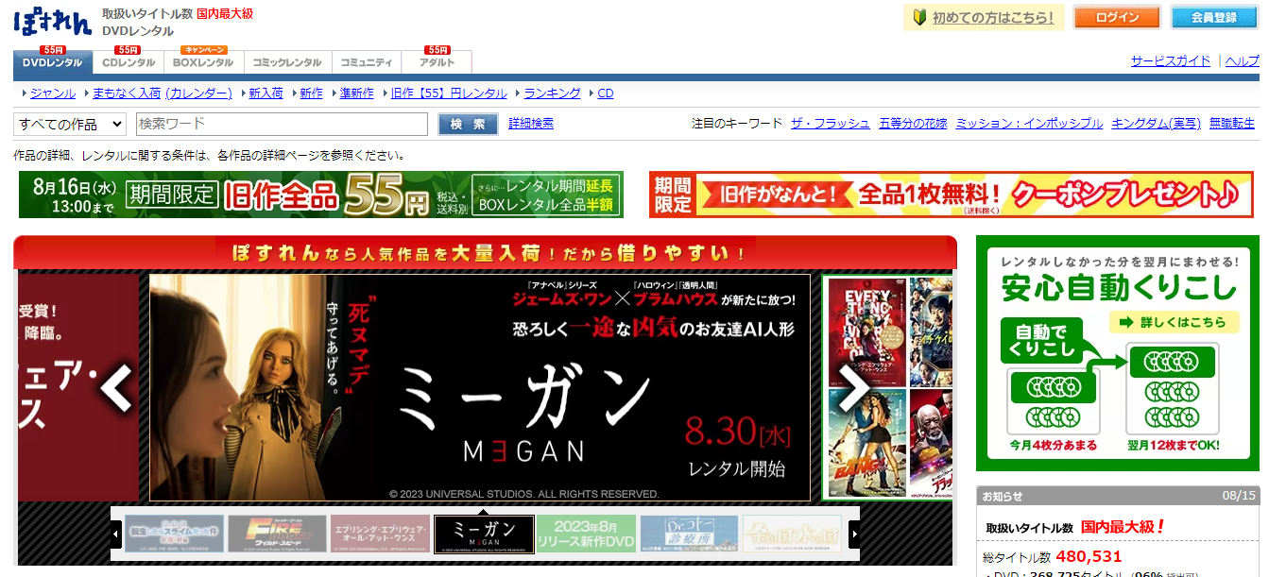Select the Dr.コトー診療所 thumbnail

(689, 535)
